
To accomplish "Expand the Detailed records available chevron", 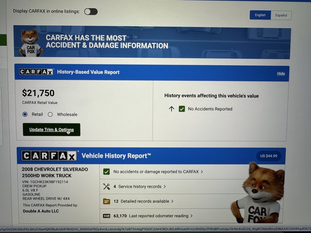I will (173, 201).
